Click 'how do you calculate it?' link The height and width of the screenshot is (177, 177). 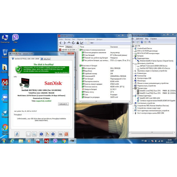(x=62, y=72)
